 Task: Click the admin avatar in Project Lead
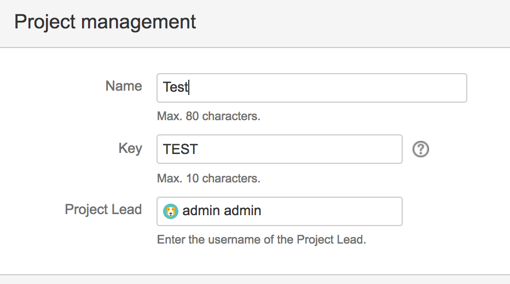click(171, 211)
